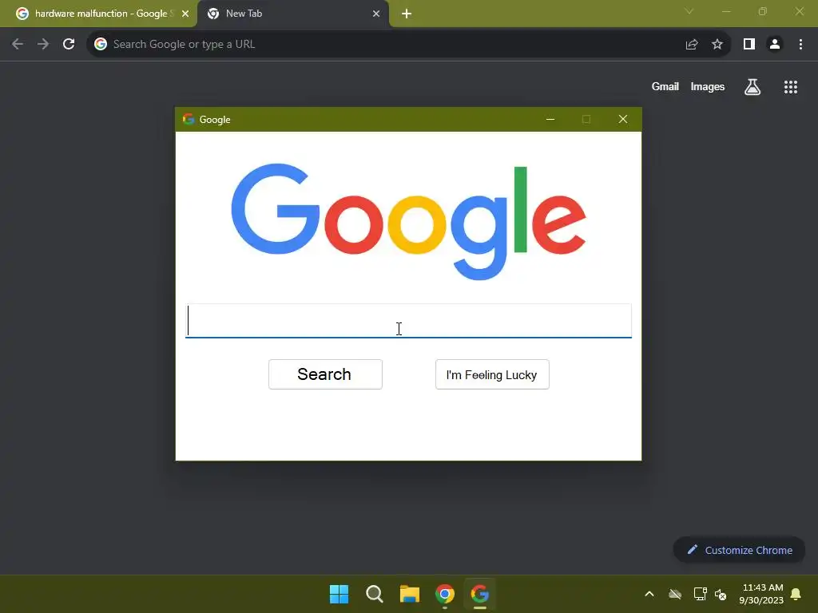Click the cloud sync tray icon
818x613 pixels.
coord(675,594)
